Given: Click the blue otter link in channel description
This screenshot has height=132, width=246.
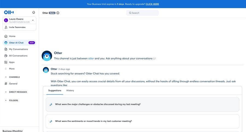Looking at the screenshot, I should click(x=91, y=58).
